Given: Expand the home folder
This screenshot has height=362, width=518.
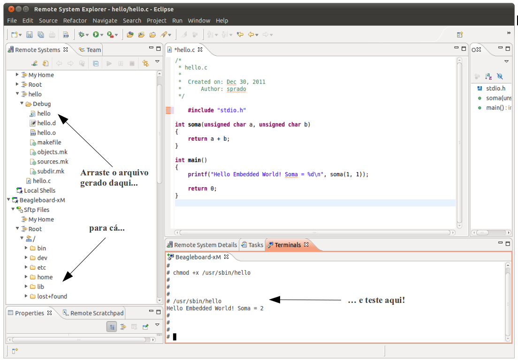Looking at the screenshot, I should (26, 277).
